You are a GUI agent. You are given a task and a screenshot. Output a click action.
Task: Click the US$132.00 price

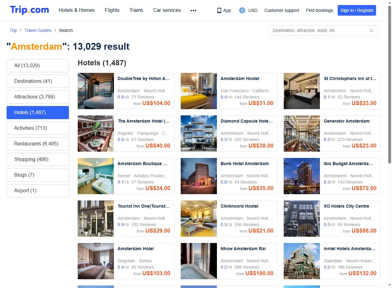(362, 273)
